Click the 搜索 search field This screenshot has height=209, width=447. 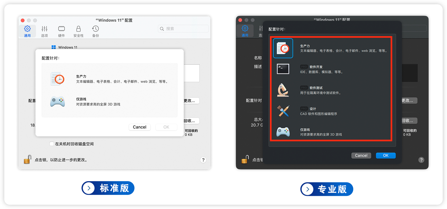[185, 29]
